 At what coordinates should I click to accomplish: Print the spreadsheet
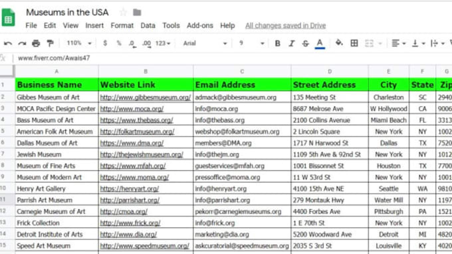click(36, 43)
